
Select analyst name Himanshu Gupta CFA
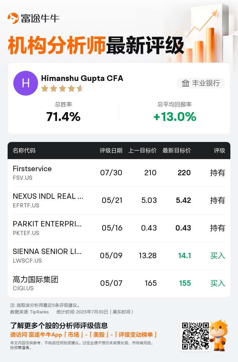pos(82,78)
